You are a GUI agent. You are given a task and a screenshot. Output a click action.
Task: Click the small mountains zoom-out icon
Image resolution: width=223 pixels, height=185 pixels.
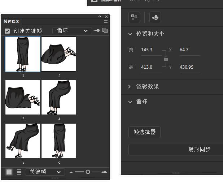71,172
